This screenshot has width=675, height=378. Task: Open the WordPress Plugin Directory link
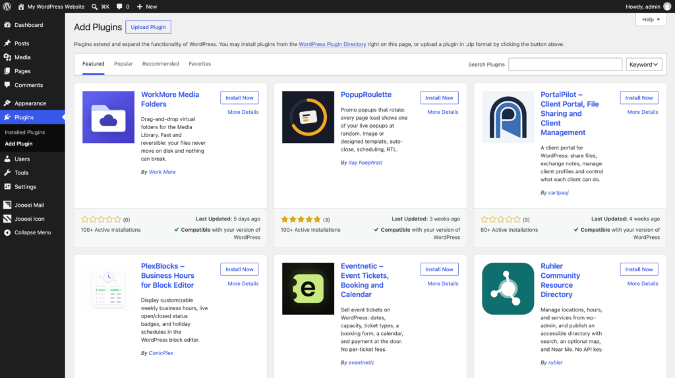332,44
